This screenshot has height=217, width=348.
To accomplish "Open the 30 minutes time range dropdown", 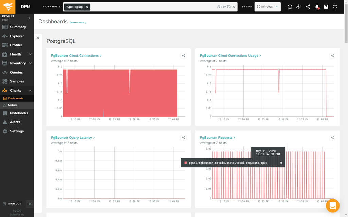I will pos(267,7).
